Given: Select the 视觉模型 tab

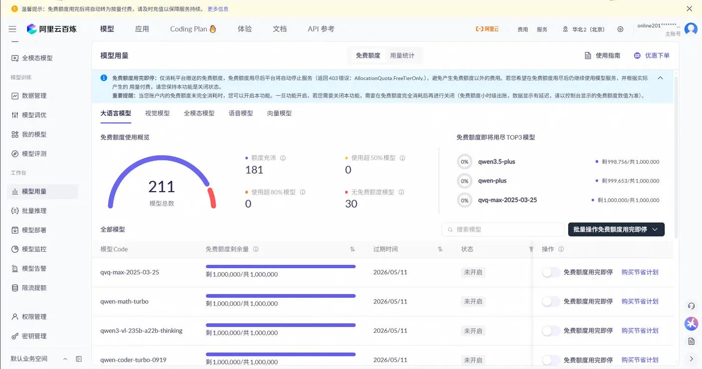Looking at the screenshot, I should point(157,113).
